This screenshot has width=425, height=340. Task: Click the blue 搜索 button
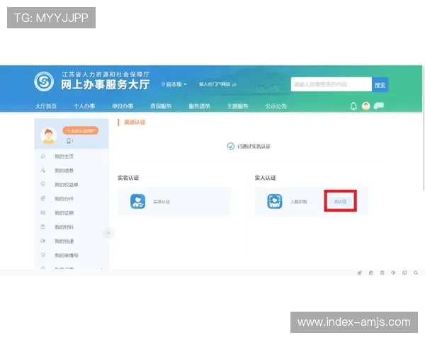coord(380,85)
